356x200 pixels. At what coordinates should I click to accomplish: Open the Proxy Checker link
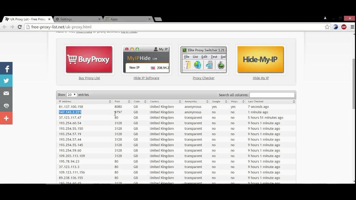pos(204,78)
